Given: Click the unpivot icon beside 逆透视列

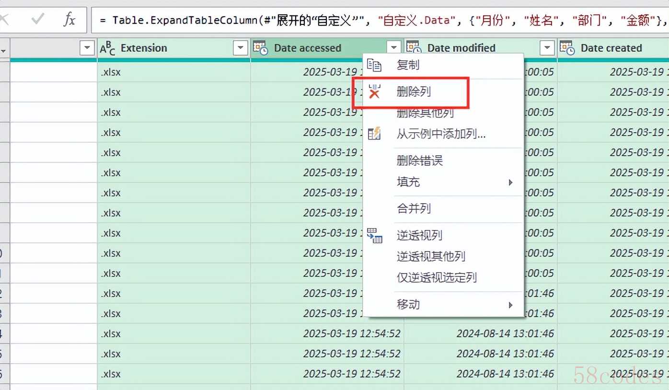Looking at the screenshot, I should coord(374,235).
